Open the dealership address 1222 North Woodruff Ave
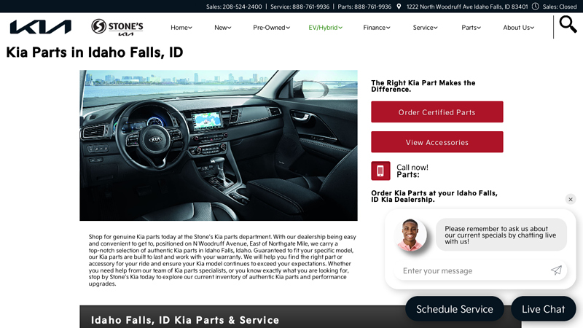 pyautogui.click(x=467, y=7)
